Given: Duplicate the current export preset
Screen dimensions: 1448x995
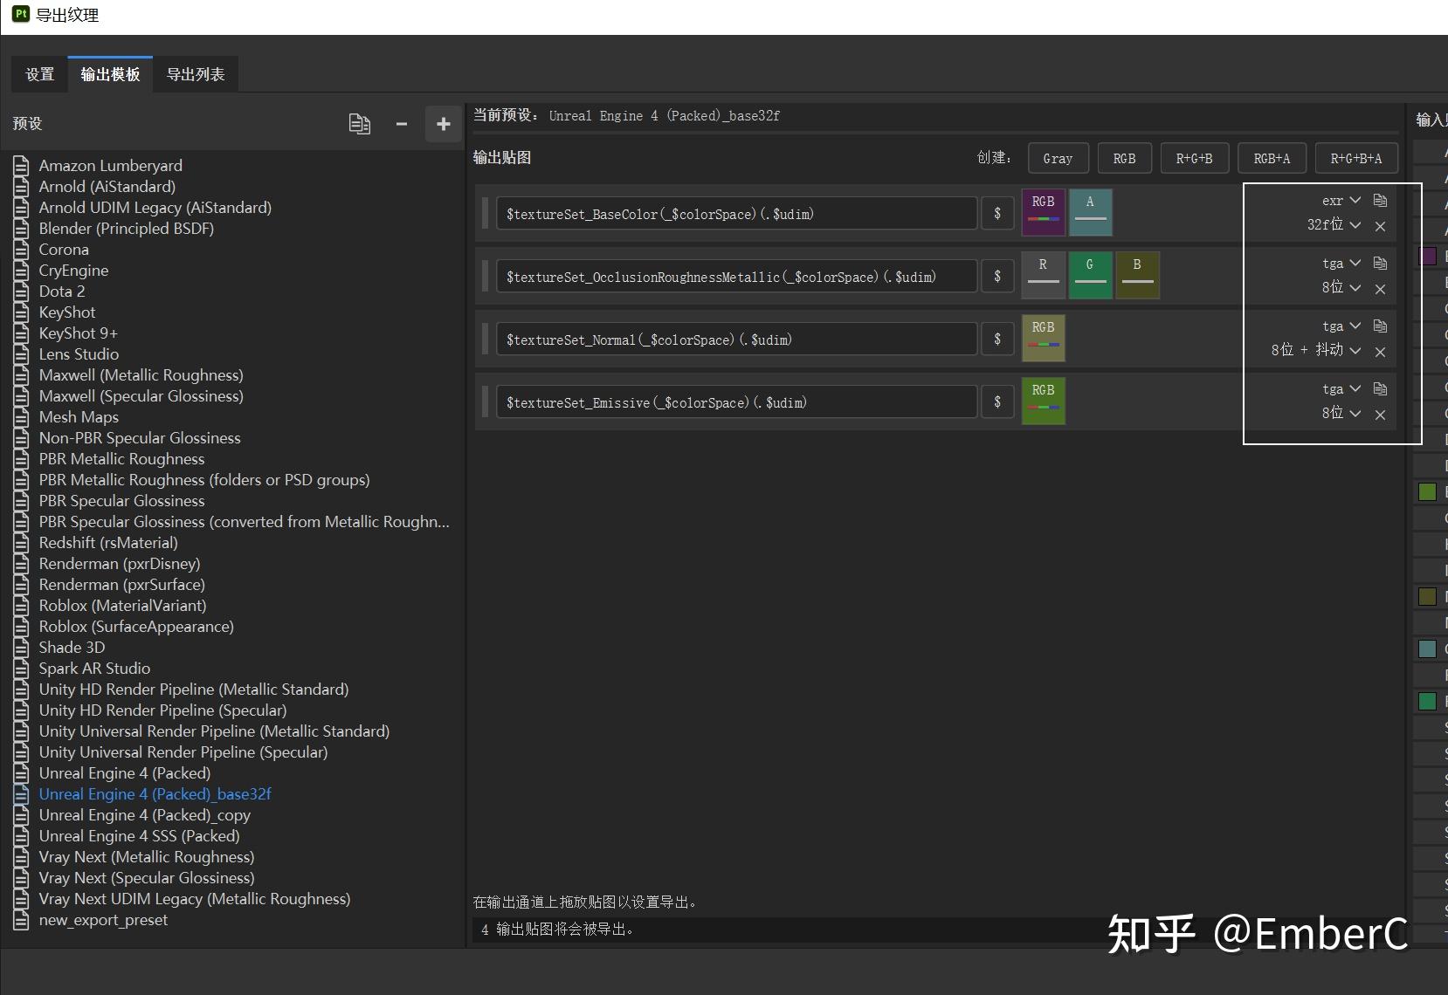Looking at the screenshot, I should [x=360, y=124].
